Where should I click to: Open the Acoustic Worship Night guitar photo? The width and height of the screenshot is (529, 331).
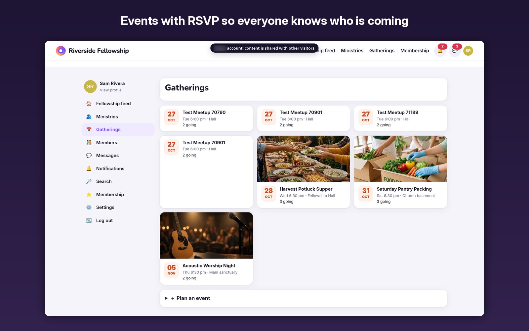tap(206, 235)
